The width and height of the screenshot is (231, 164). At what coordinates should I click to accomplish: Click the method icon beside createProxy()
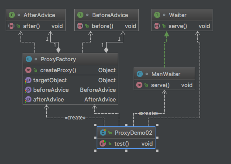click(28, 70)
